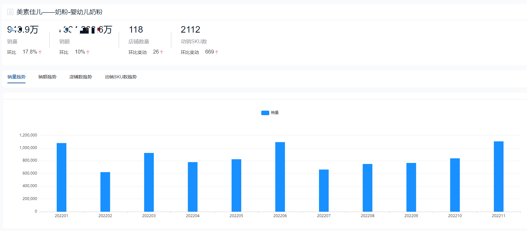Click the 2112 动销SKU数 value
Image resolution: width=527 pixels, height=231 pixels.
pos(190,30)
